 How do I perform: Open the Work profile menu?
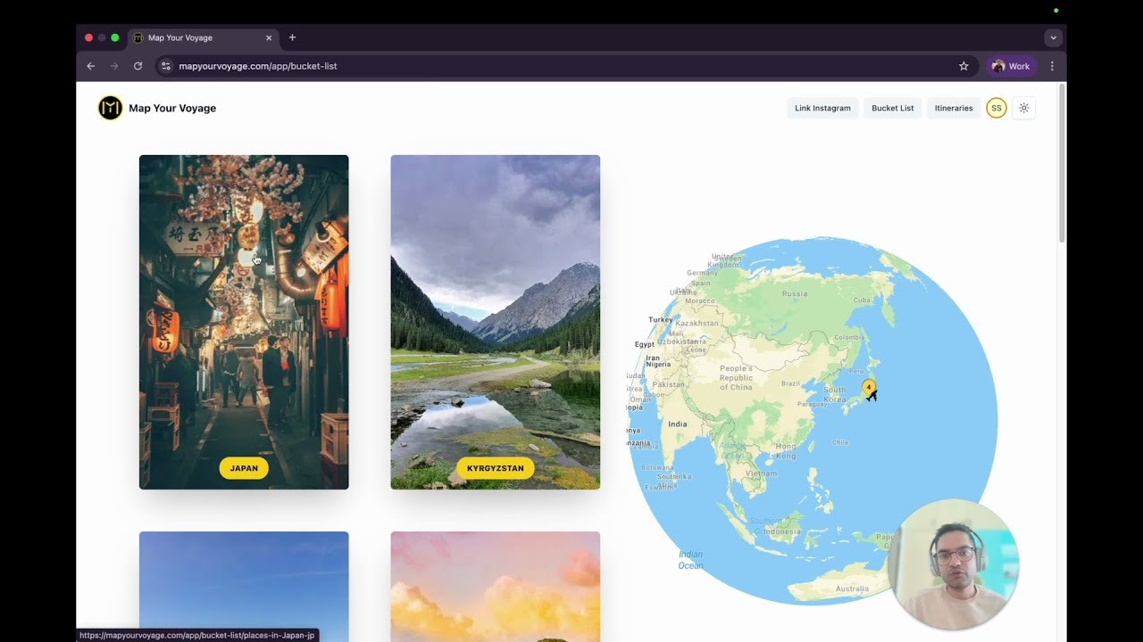[x=1011, y=66]
